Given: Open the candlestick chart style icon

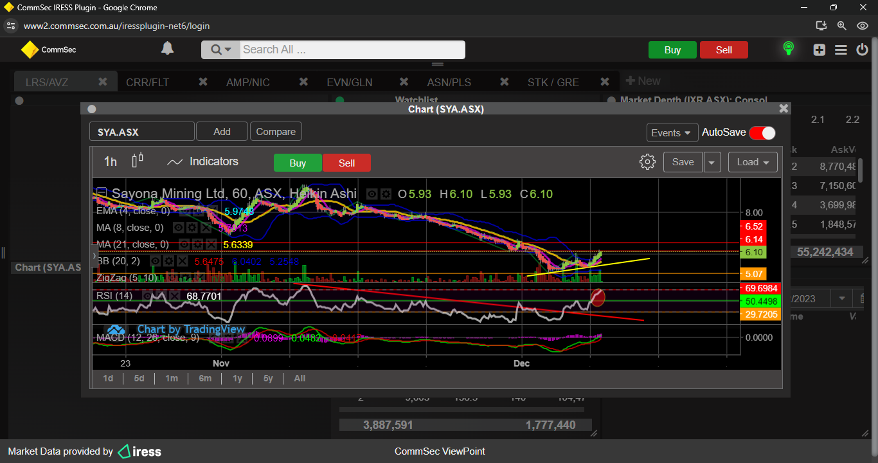Looking at the screenshot, I should 138,161.
